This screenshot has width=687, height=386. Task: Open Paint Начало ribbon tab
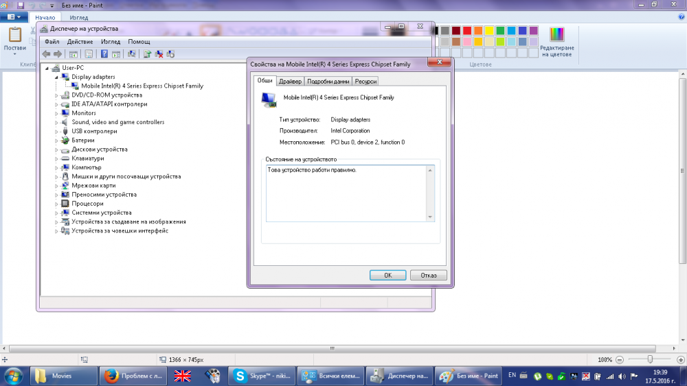coord(45,18)
